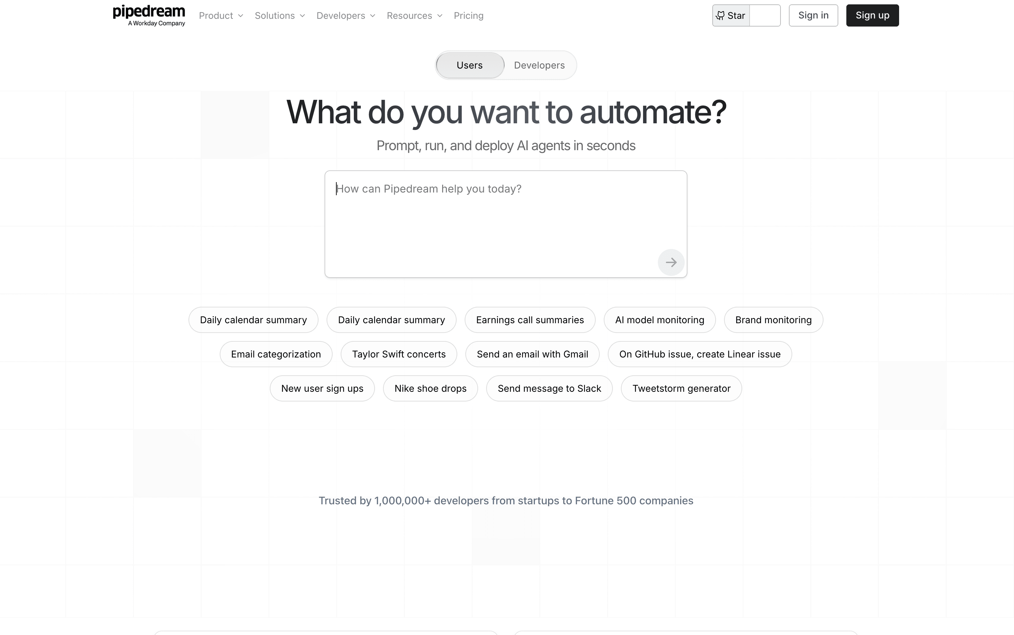Expand the Resources navigation dropdown

click(414, 15)
